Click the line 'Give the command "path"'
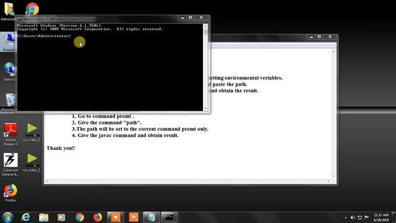This screenshot has width=396, height=223. (106, 123)
